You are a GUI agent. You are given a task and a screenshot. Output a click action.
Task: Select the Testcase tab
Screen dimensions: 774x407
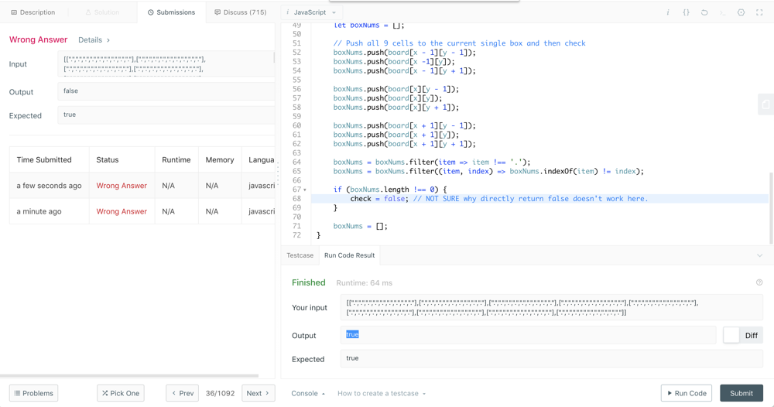pos(300,255)
